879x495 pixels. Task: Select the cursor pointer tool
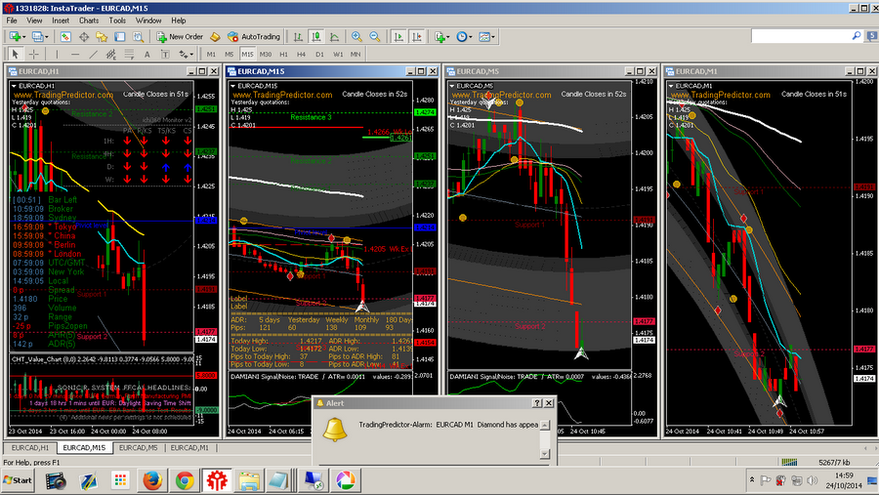click(x=15, y=54)
